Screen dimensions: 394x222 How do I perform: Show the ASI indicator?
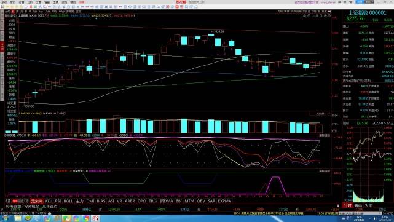(x=111, y=201)
